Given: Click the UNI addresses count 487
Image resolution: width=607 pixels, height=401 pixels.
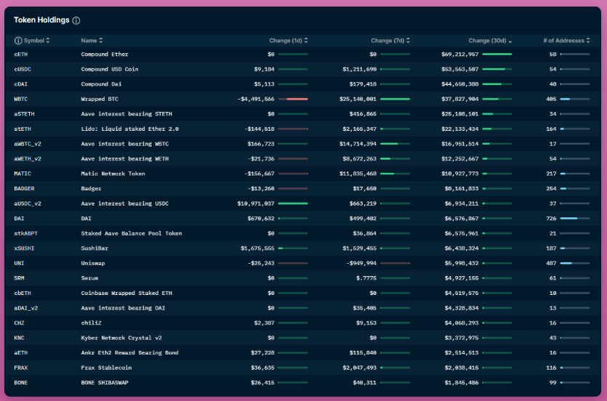Looking at the screenshot, I should pos(551,263).
